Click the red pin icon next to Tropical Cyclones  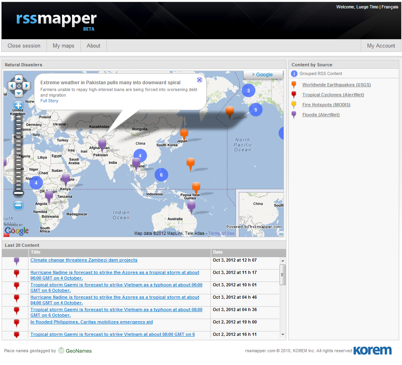click(x=294, y=95)
